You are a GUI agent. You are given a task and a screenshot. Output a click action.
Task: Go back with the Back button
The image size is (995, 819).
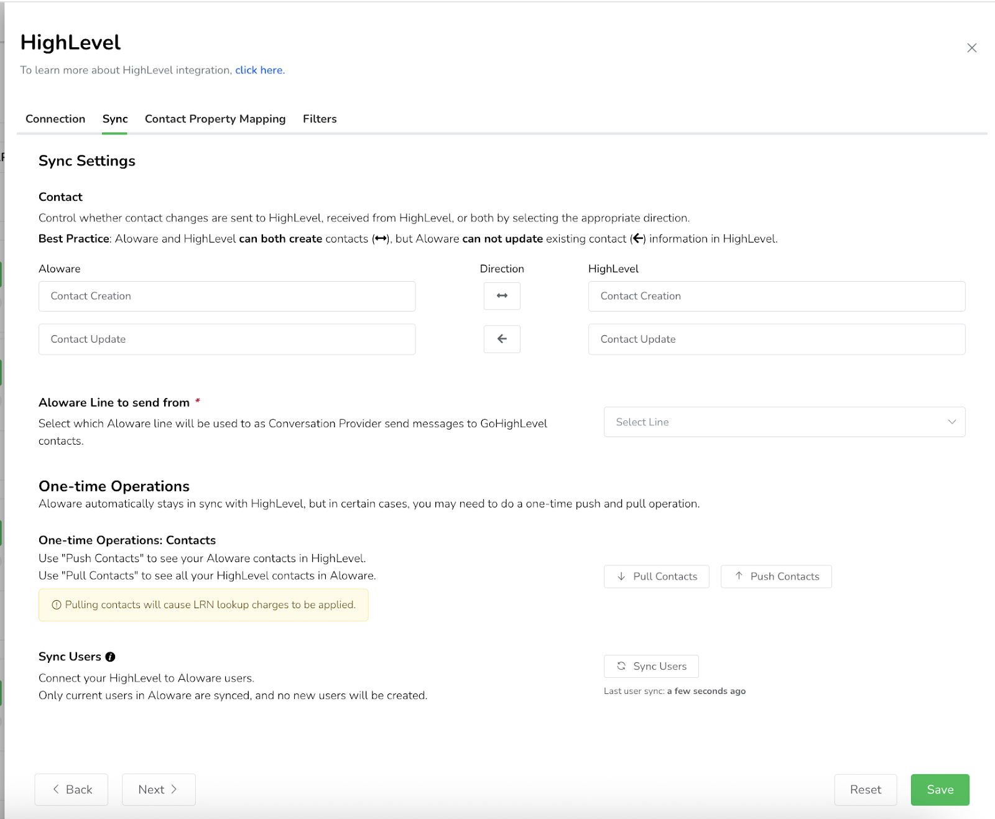pos(72,789)
